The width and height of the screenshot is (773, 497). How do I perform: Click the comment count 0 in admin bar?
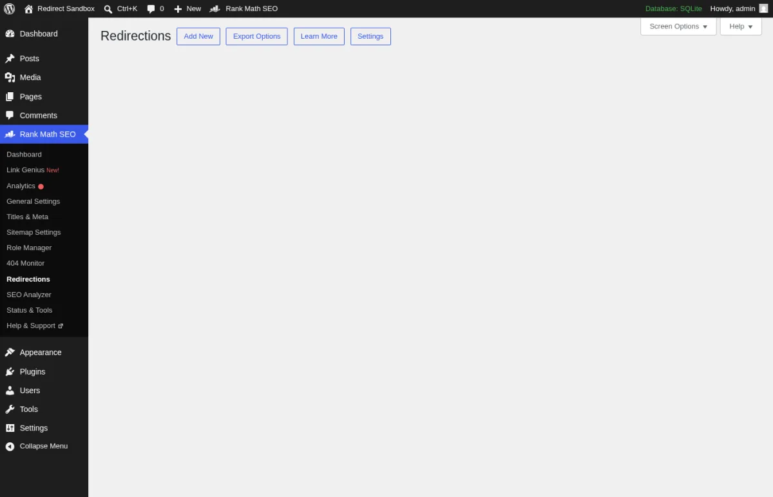tap(162, 9)
